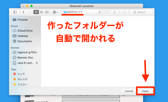Click the Cancel button

(x=129, y=91)
